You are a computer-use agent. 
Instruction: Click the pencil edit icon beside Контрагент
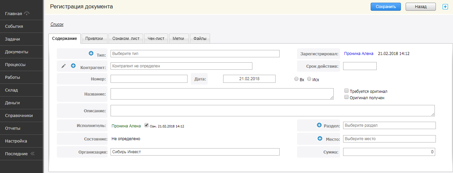[64, 66]
